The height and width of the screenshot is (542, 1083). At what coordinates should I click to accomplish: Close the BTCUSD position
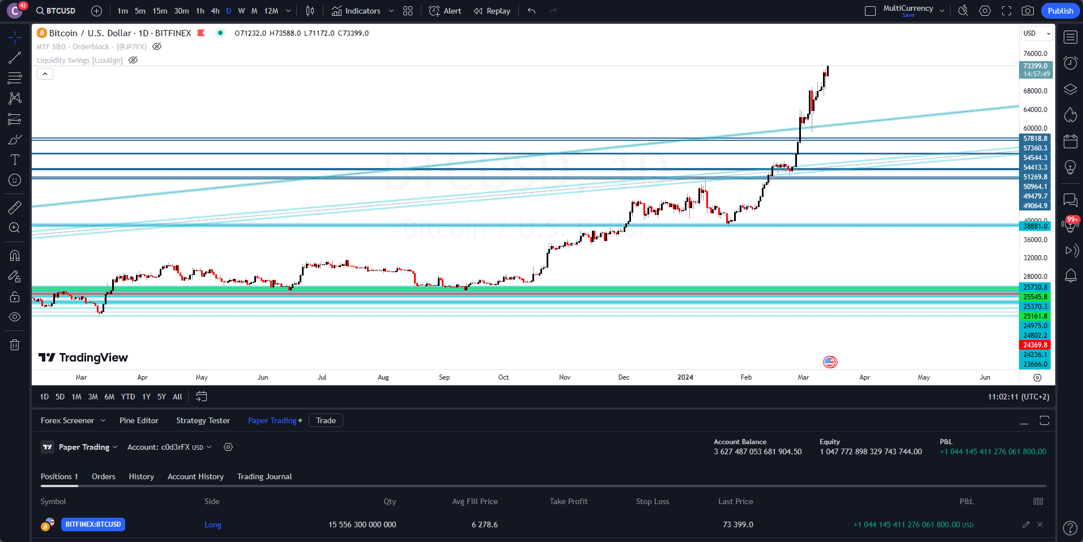[x=1040, y=524]
